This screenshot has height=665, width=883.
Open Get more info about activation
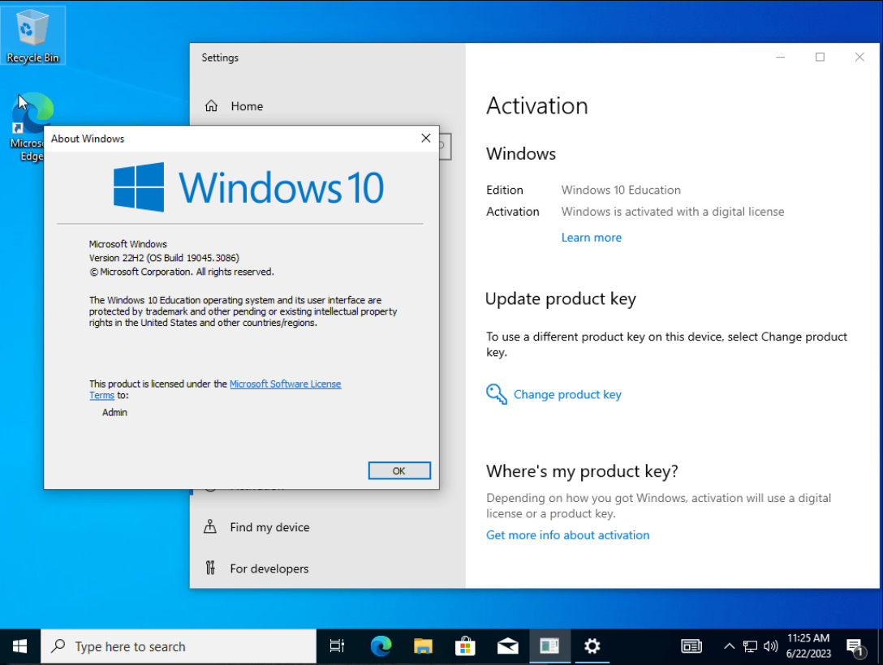click(567, 535)
